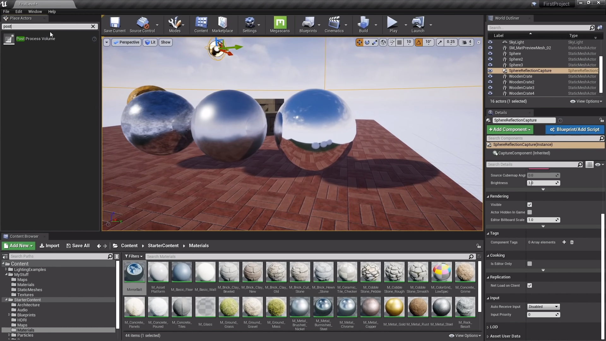Expand the Blueprints folder in the tree

tap(9, 315)
